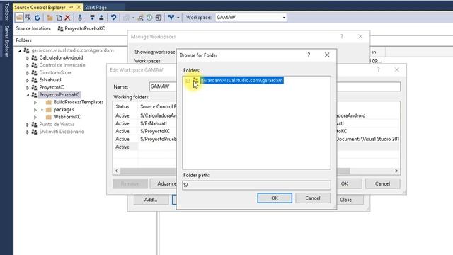Click OK in Browse for Folder
The image size is (453, 255).
point(275,198)
